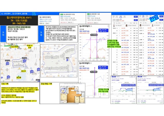Click top blue button in 84-type transaction list header

click(x=136, y=17)
